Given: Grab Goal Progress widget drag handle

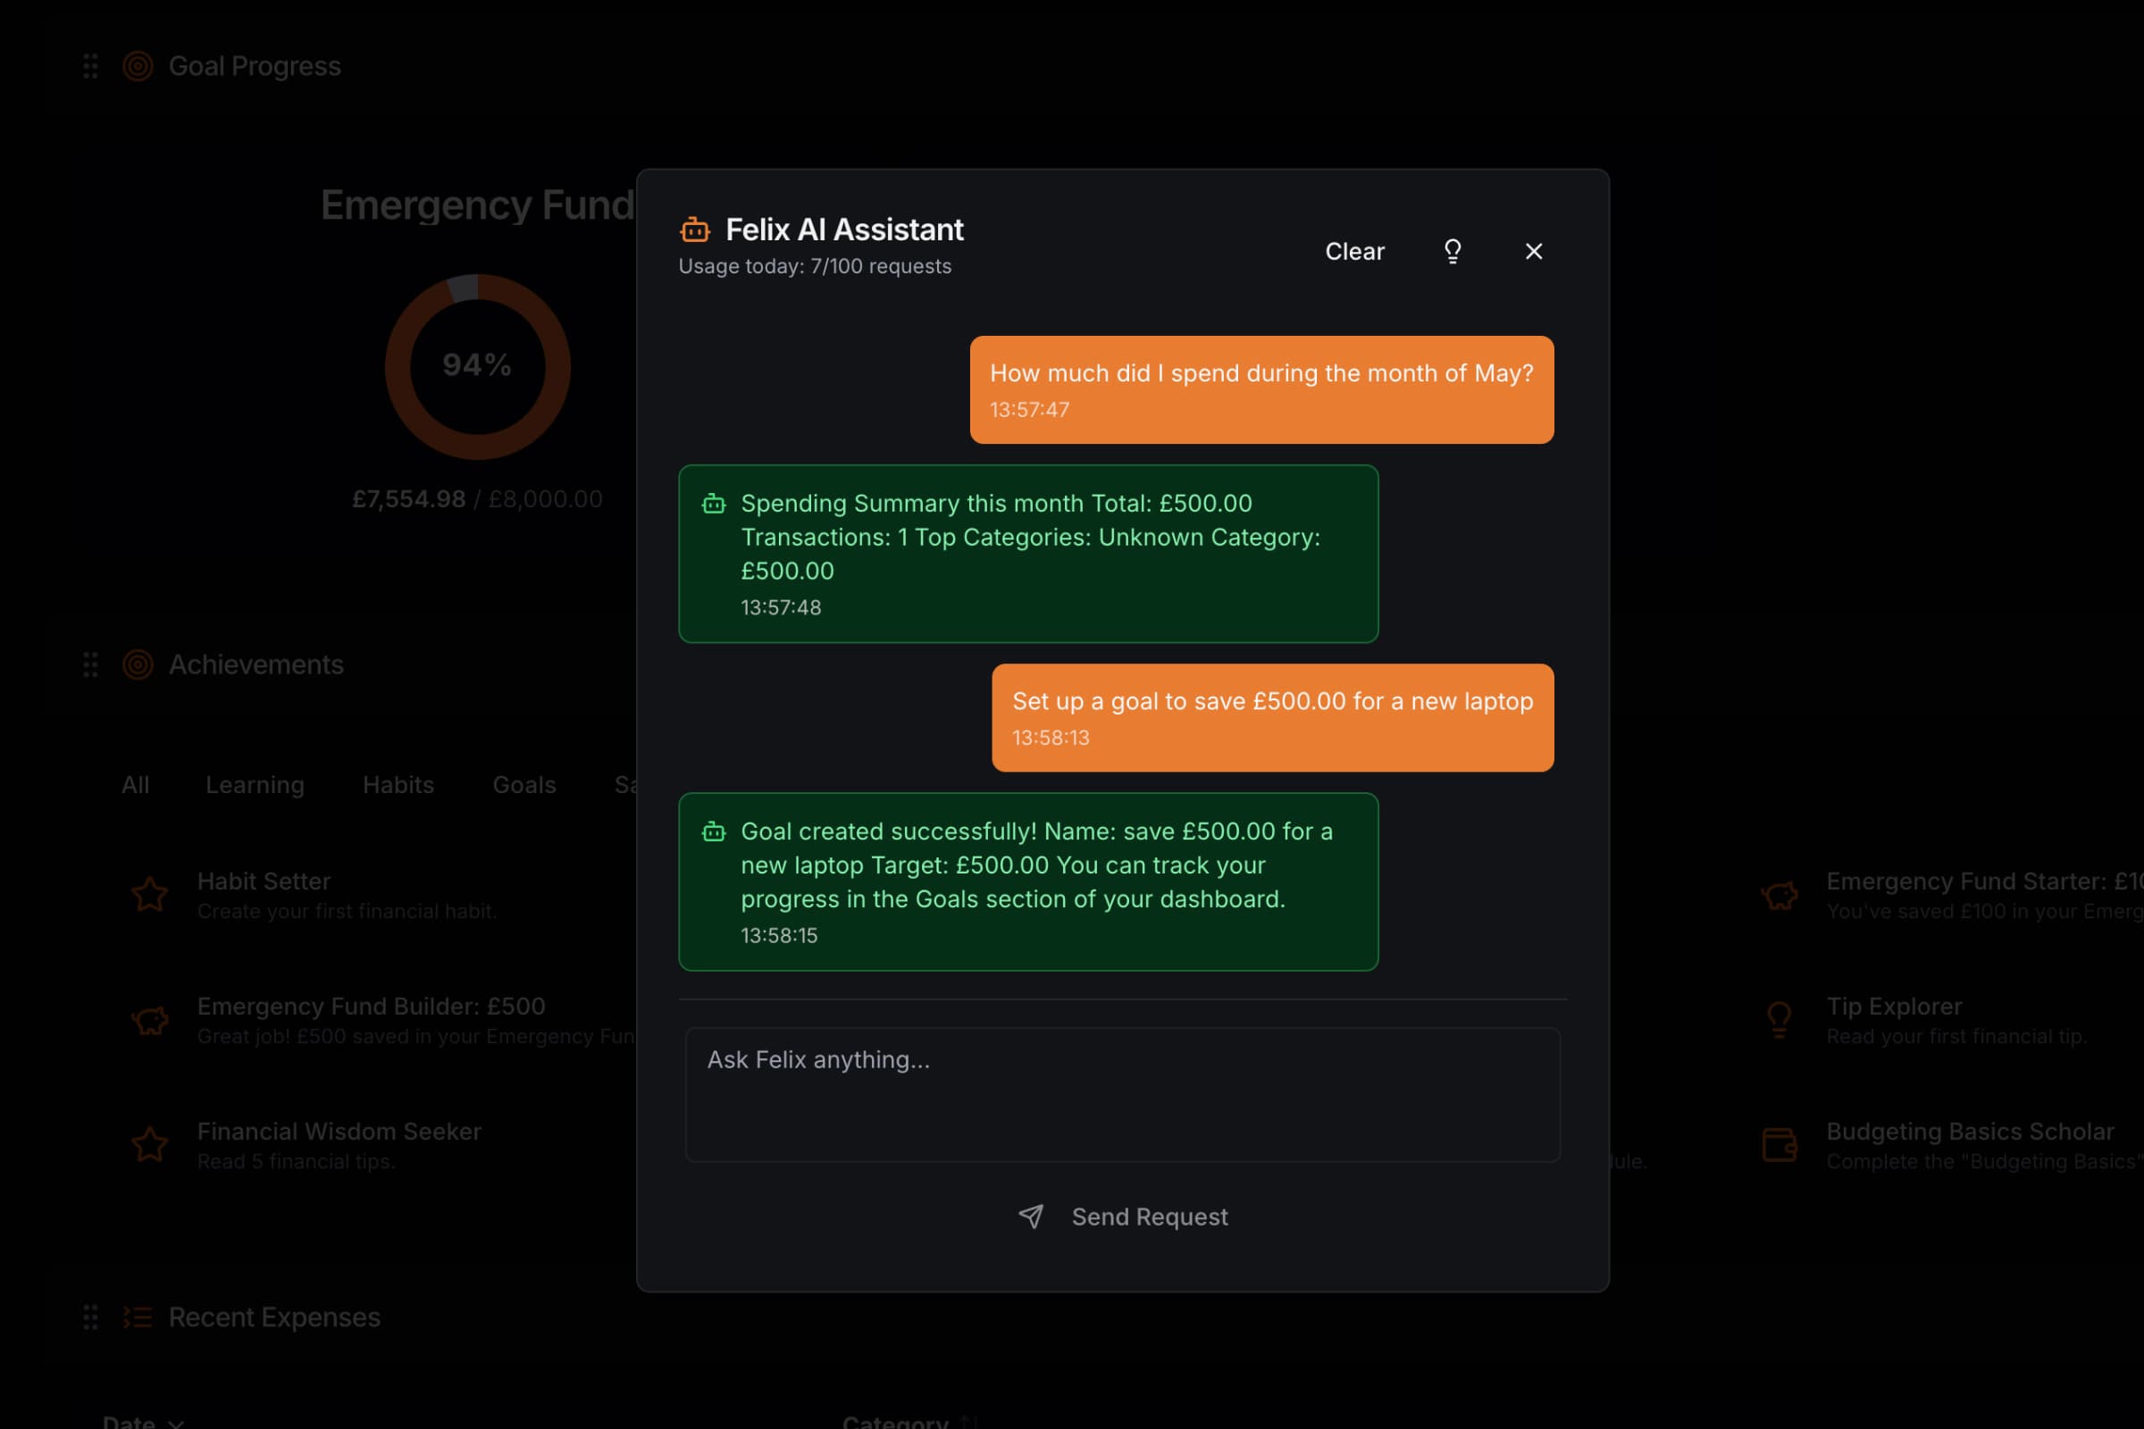Looking at the screenshot, I should point(90,66).
